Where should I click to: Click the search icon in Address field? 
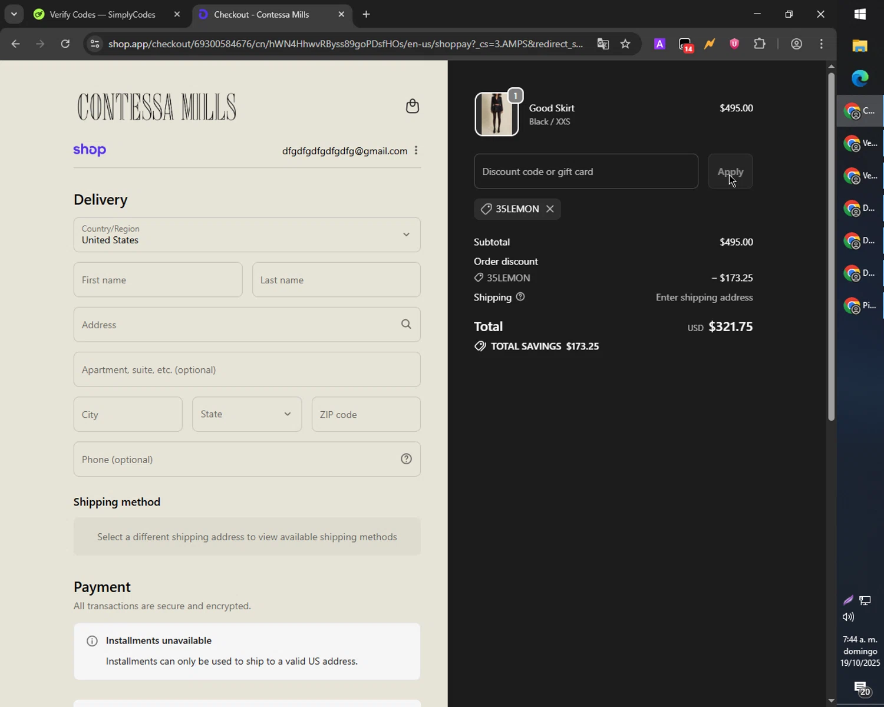click(406, 324)
